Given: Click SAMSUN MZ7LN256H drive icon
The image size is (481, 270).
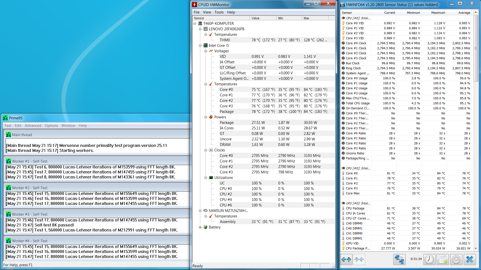Looking at the screenshot, I should pos(206,211).
